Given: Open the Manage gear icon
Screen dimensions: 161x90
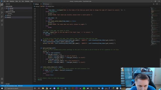Looking at the screenshot, I should (x=2, y=83).
